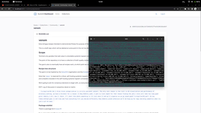Open the tab search dropdown chevron
The image size is (201, 113).
click(188, 5)
